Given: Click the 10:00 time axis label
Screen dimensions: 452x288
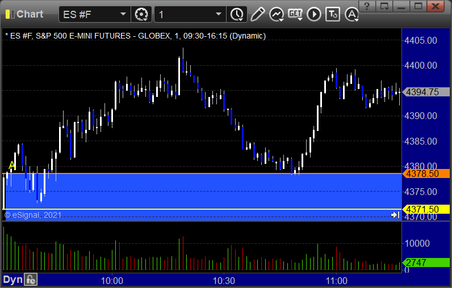Looking at the screenshot, I should [x=112, y=281].
